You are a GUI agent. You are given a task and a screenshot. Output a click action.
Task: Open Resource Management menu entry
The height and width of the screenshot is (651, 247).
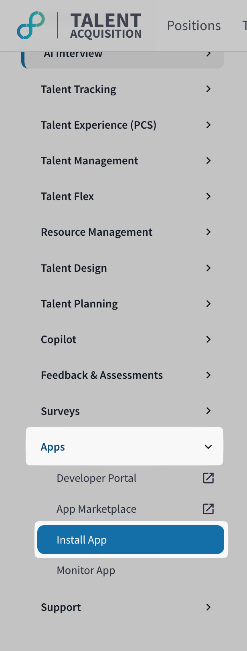pos(97,232)
